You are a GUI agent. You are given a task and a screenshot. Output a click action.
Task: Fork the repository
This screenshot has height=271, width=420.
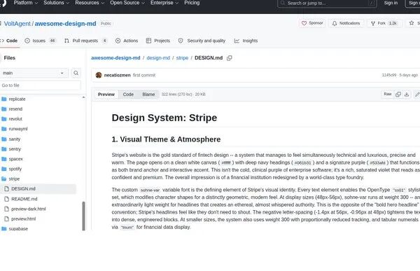coord(384,23)
